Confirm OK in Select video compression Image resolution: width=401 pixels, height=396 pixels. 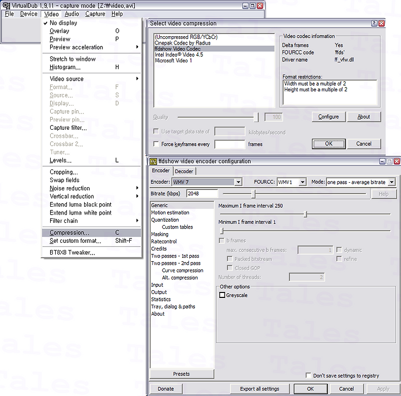coord(329,144)
